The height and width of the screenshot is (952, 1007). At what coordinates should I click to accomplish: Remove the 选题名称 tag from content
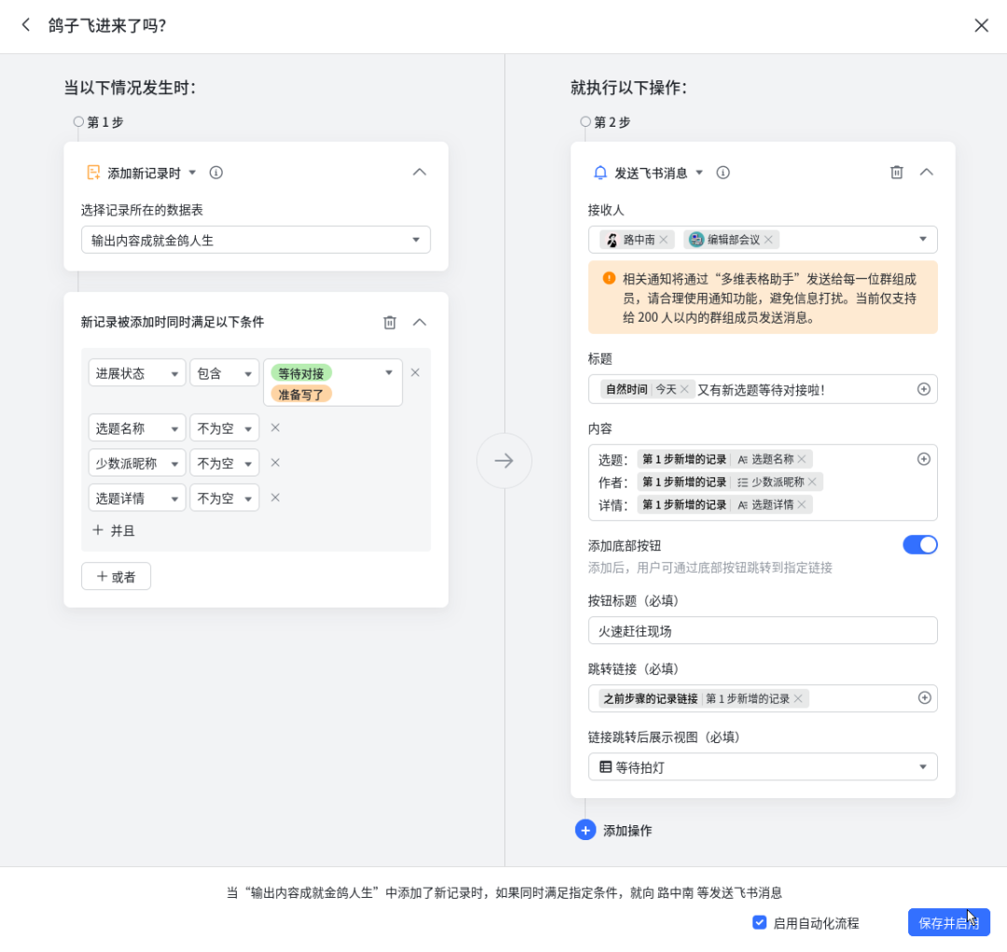coord(802,460)
